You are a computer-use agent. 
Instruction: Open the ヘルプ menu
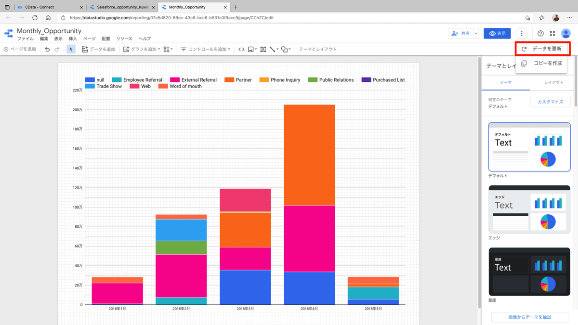[144, 39]
